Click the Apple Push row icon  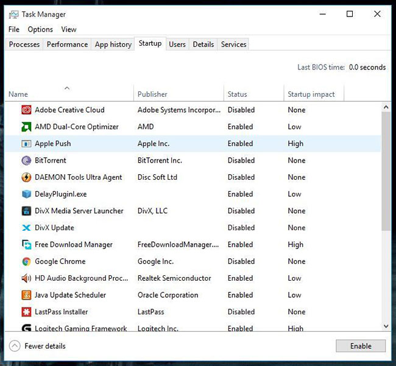(26, 144)
